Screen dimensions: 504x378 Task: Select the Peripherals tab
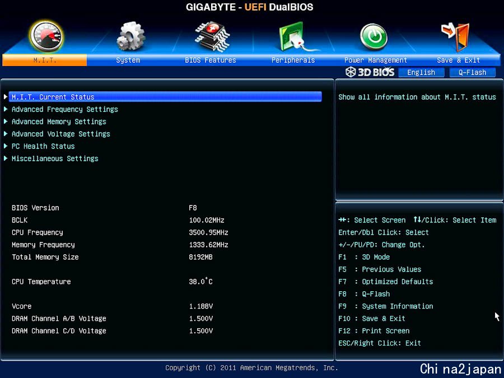click(293, 60)
